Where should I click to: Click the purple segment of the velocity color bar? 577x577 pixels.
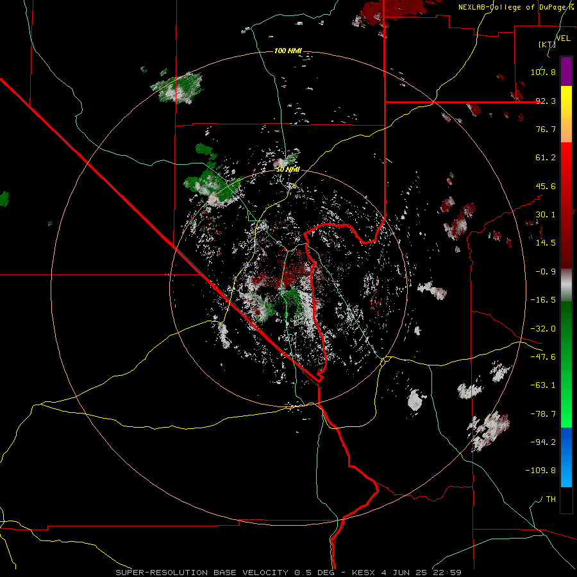566,71
